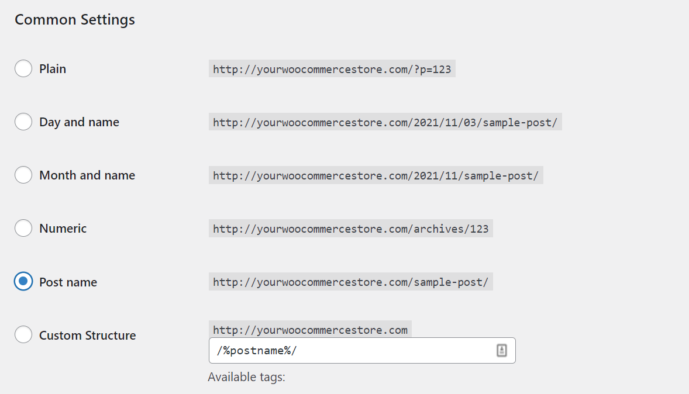689x394 pixels.
Task: Click the autofill icon in the custom structure field
Action: tap(501, 350)
